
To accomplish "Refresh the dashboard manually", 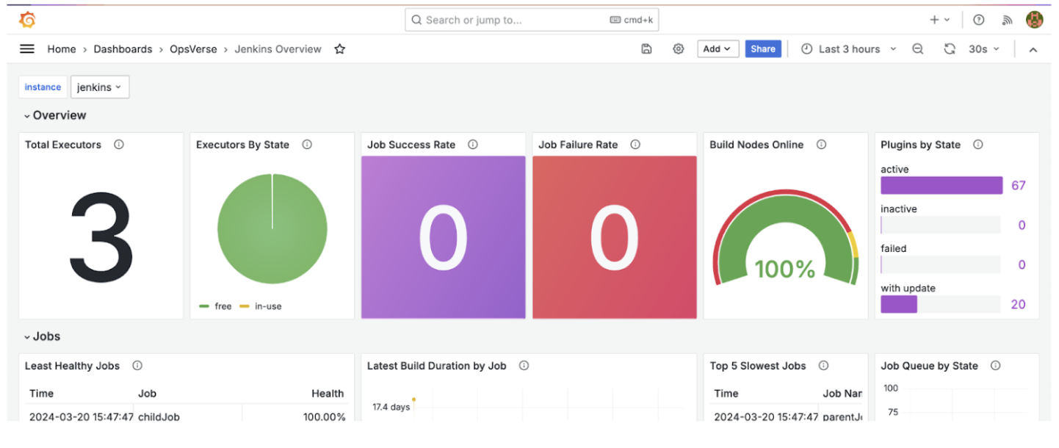I will coord(950,48).
